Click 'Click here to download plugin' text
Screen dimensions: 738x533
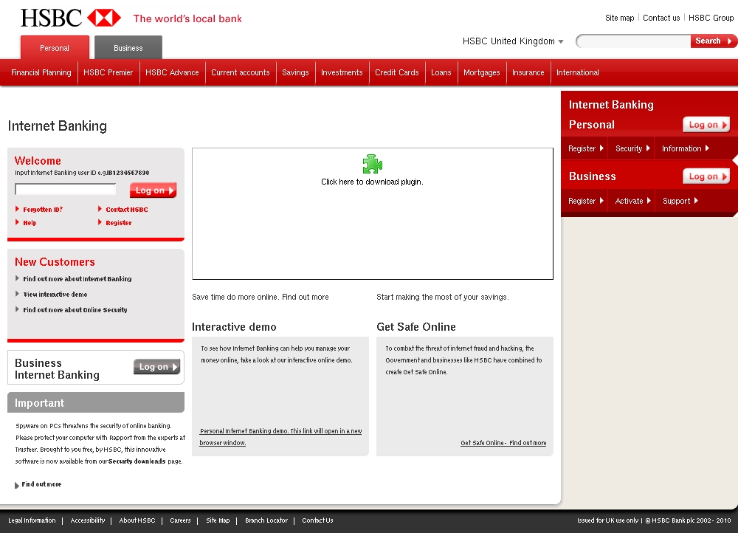pyautogui.click(x=372, y=182)
